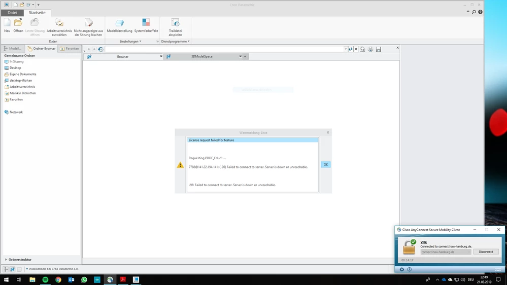Open Cisco AnyConnect settings gear

tap(402, 269)
